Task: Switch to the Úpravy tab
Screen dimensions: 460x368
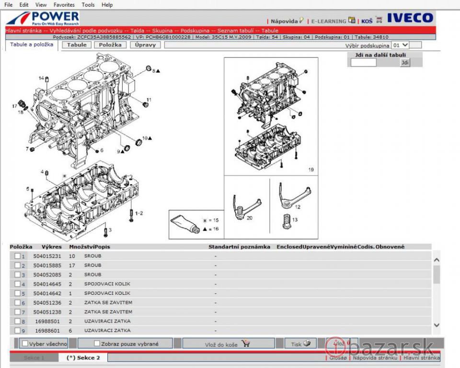Action: tap(145, 45)
